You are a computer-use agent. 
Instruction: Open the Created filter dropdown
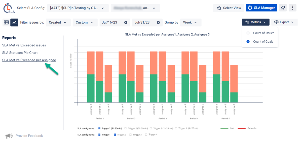[58, 23]
